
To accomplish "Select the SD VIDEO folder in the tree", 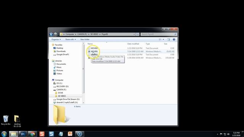I will [62, 96].
